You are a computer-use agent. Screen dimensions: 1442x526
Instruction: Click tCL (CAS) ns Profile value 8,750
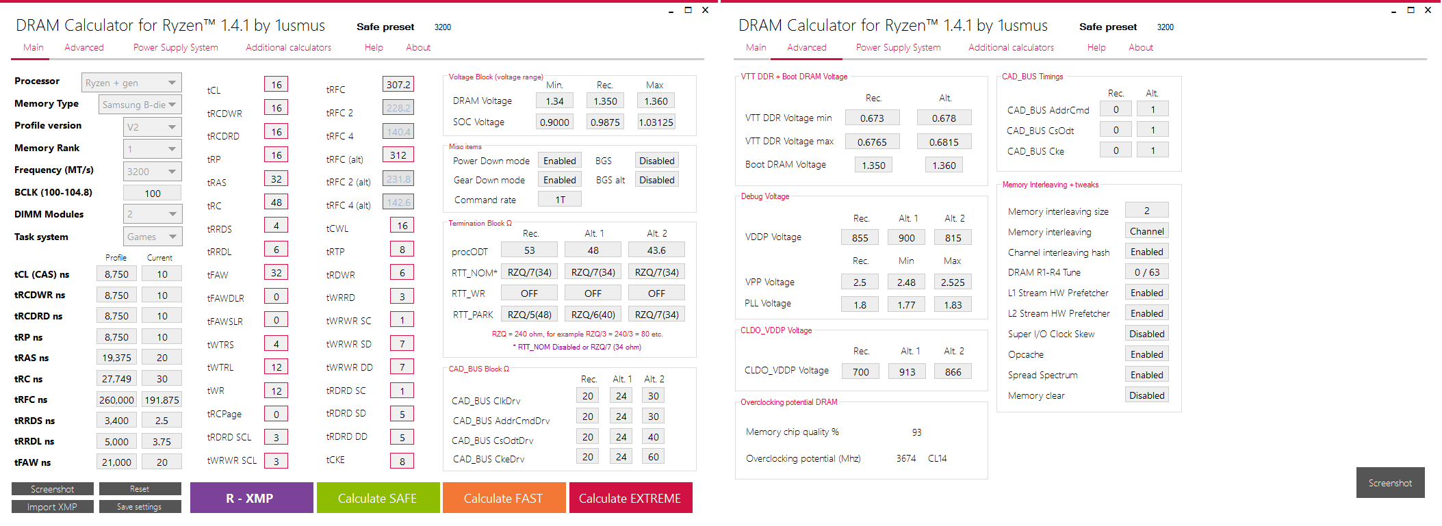116,274
